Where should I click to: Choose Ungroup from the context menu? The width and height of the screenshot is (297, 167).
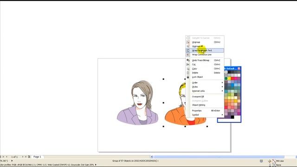coord(205,42)
